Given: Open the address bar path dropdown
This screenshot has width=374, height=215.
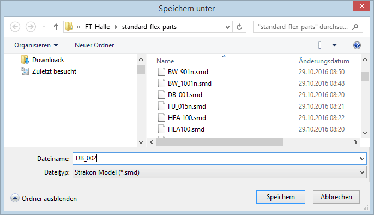Looking at the screenshot, I should (x=227, y=27).
